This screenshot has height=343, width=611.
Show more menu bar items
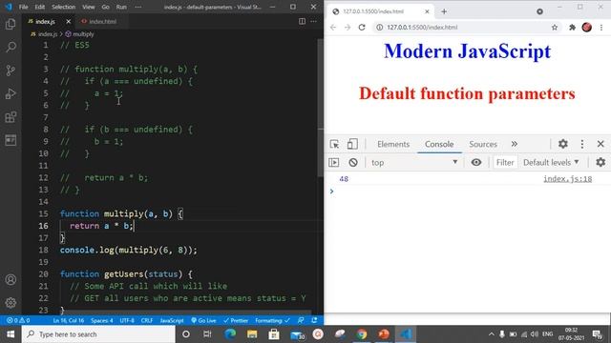click(138, 7)
